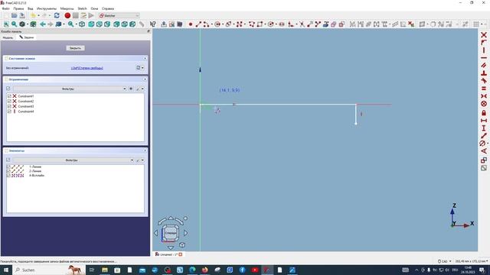Select Create polyline tool

252,24
